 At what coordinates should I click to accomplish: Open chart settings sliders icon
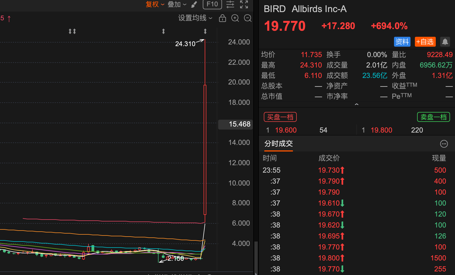pyautogui.click(x=230, y=4)
